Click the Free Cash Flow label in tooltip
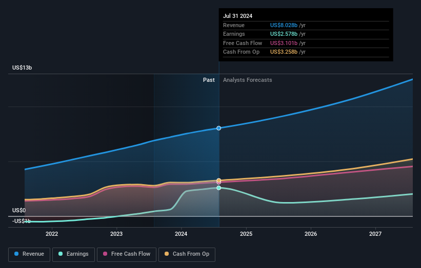 point(243,43)
